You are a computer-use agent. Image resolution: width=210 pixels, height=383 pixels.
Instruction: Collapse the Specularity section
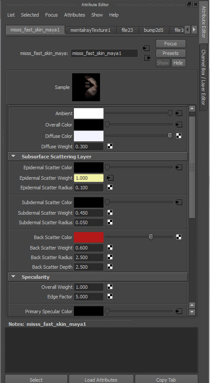coord(13,277)
